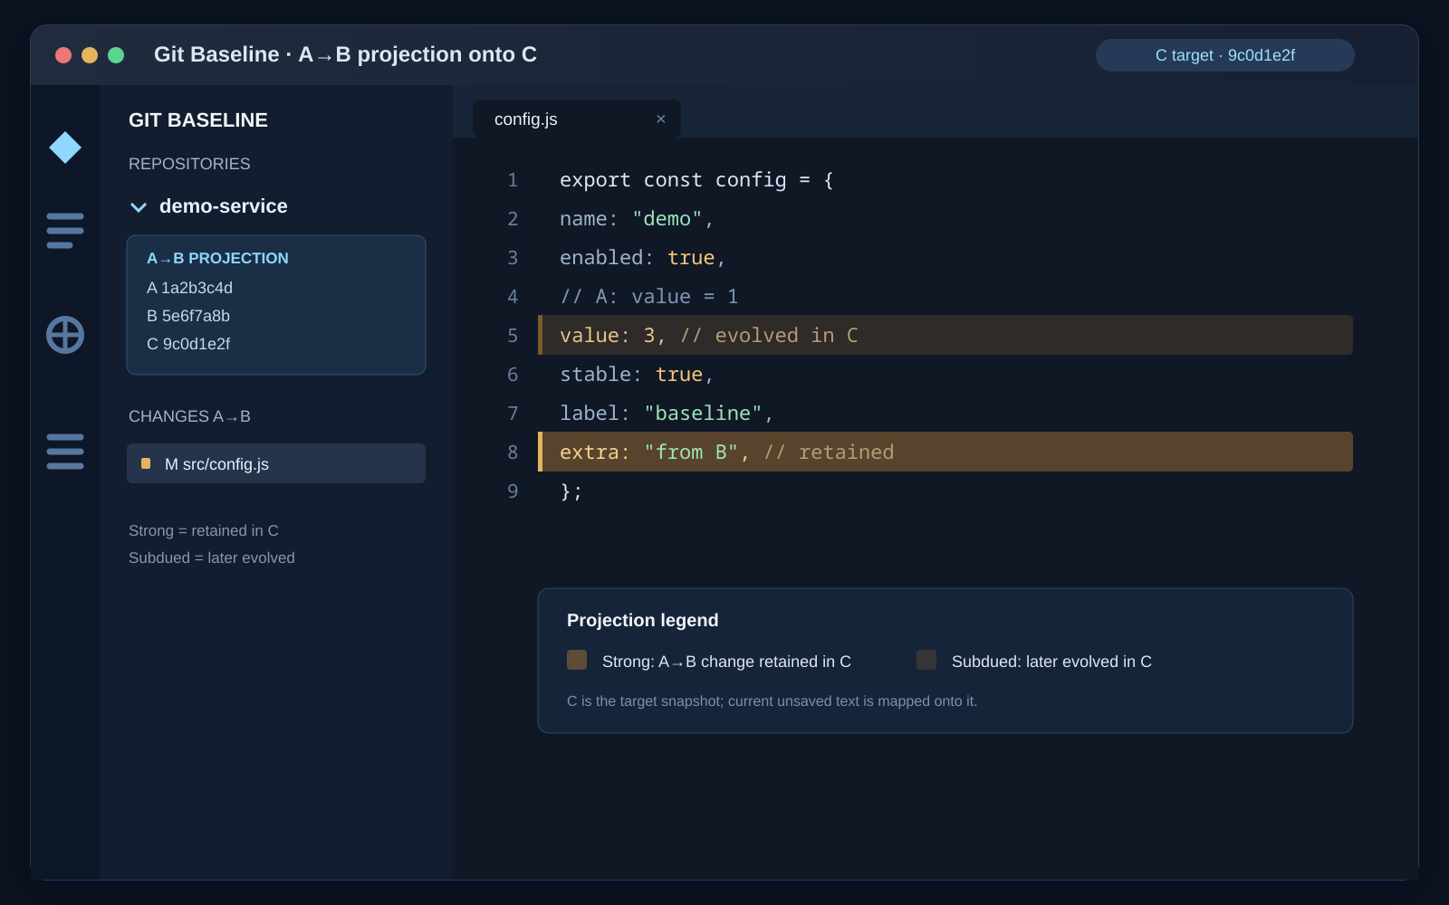Click code line 'label: "baseline",'
Screen dimensions: 1449x905
pos(667,414)
